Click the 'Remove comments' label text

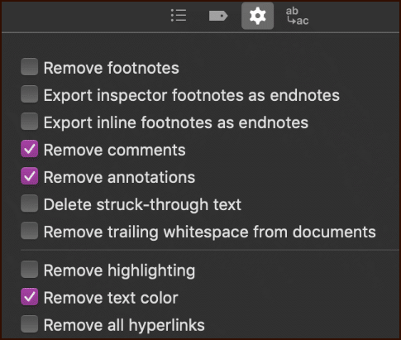coord(115,150)
